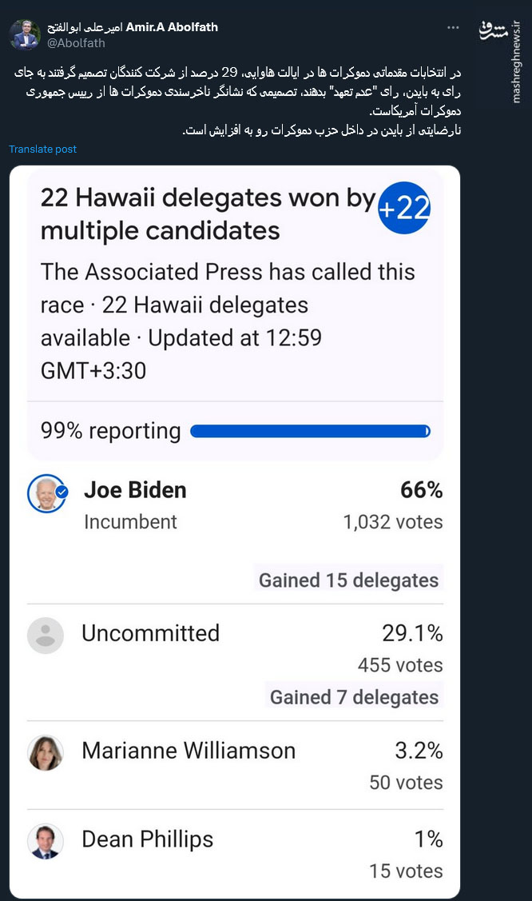Click Amir Abolfath's profile avatar
This screenshot has width=532, height=901.
(x=25, y=34)
